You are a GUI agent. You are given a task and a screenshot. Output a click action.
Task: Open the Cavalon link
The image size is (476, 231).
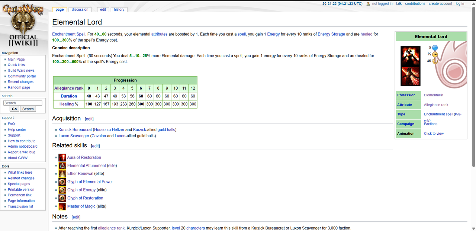pos(98,136)
